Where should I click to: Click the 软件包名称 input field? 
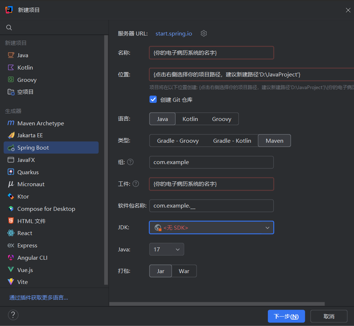coord(211,206)
